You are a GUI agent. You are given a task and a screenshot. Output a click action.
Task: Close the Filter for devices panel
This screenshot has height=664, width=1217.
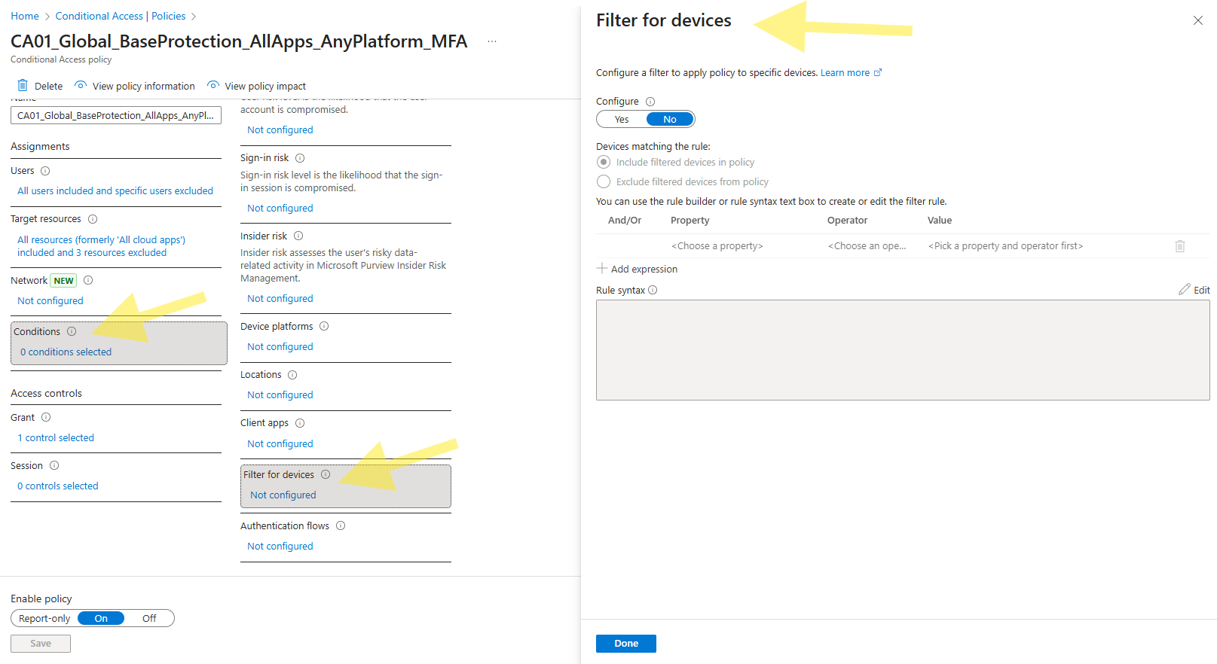tap(1198, 20)
